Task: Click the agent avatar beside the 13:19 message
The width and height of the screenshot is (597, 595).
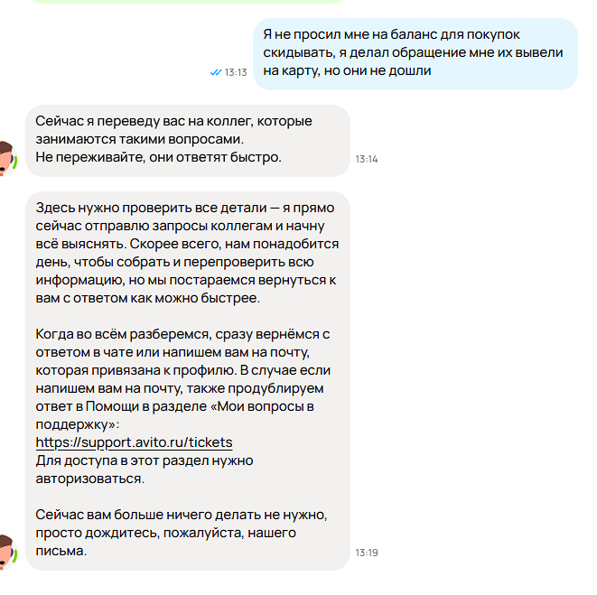Action: click(x=8, y=552)
